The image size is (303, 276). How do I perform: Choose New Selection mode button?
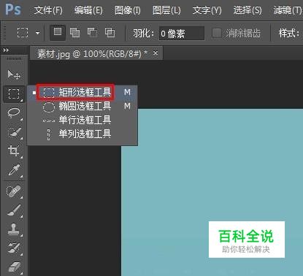click(58, 32)
